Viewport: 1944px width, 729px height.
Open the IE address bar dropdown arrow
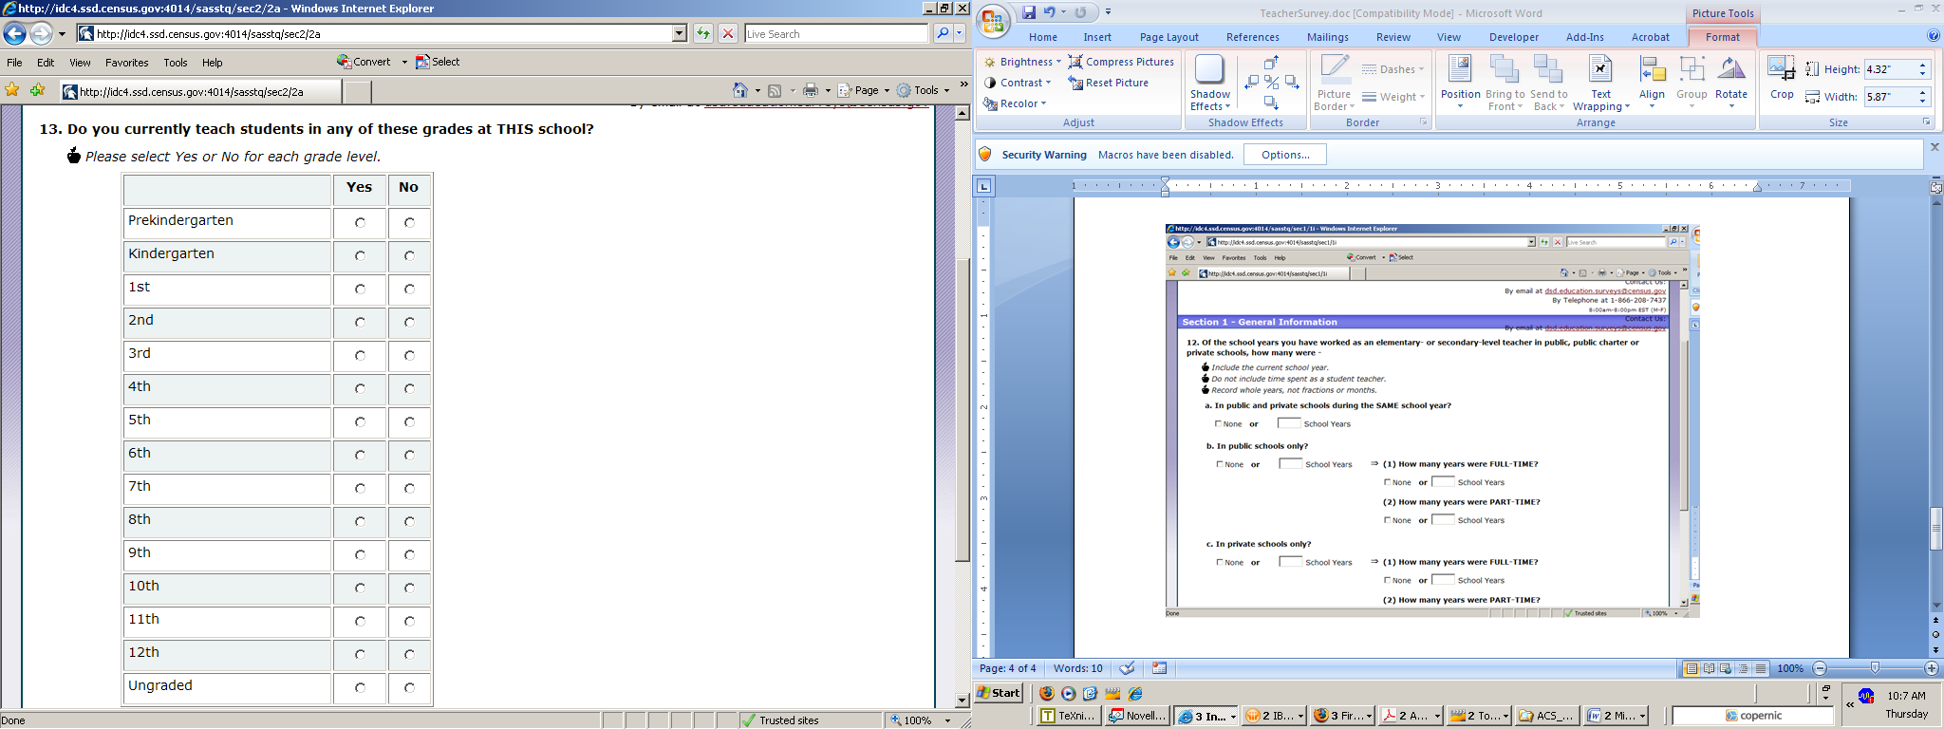(x=679, y=34)
